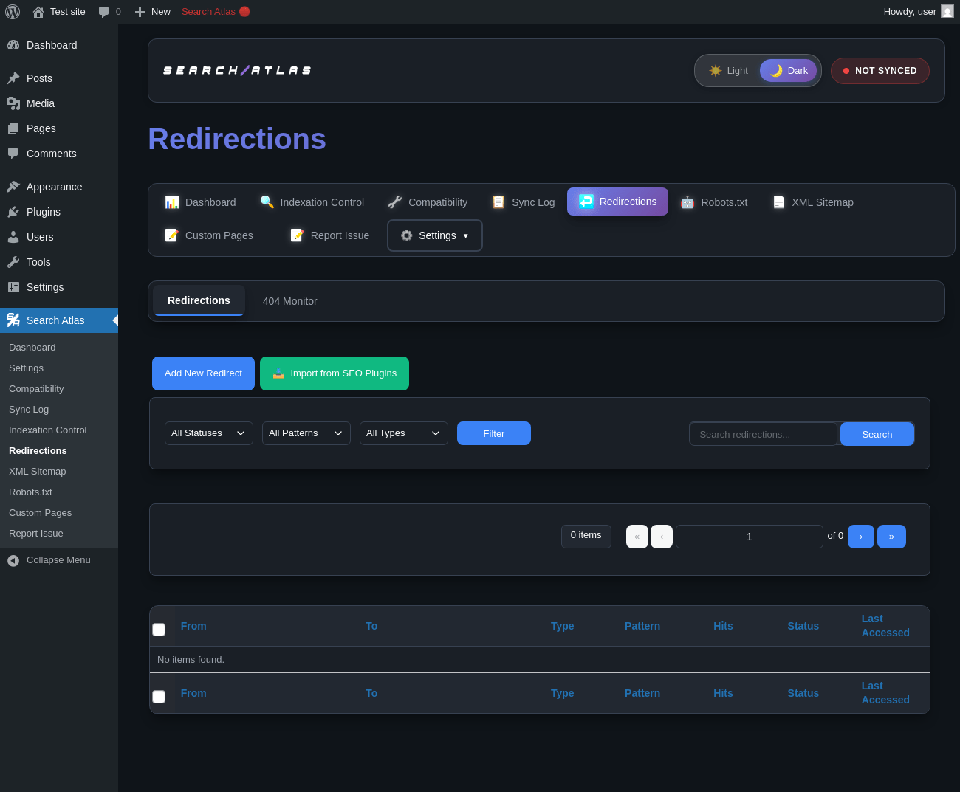Open Sync Log in the sidebar submenu

click(x=29, y=409)
